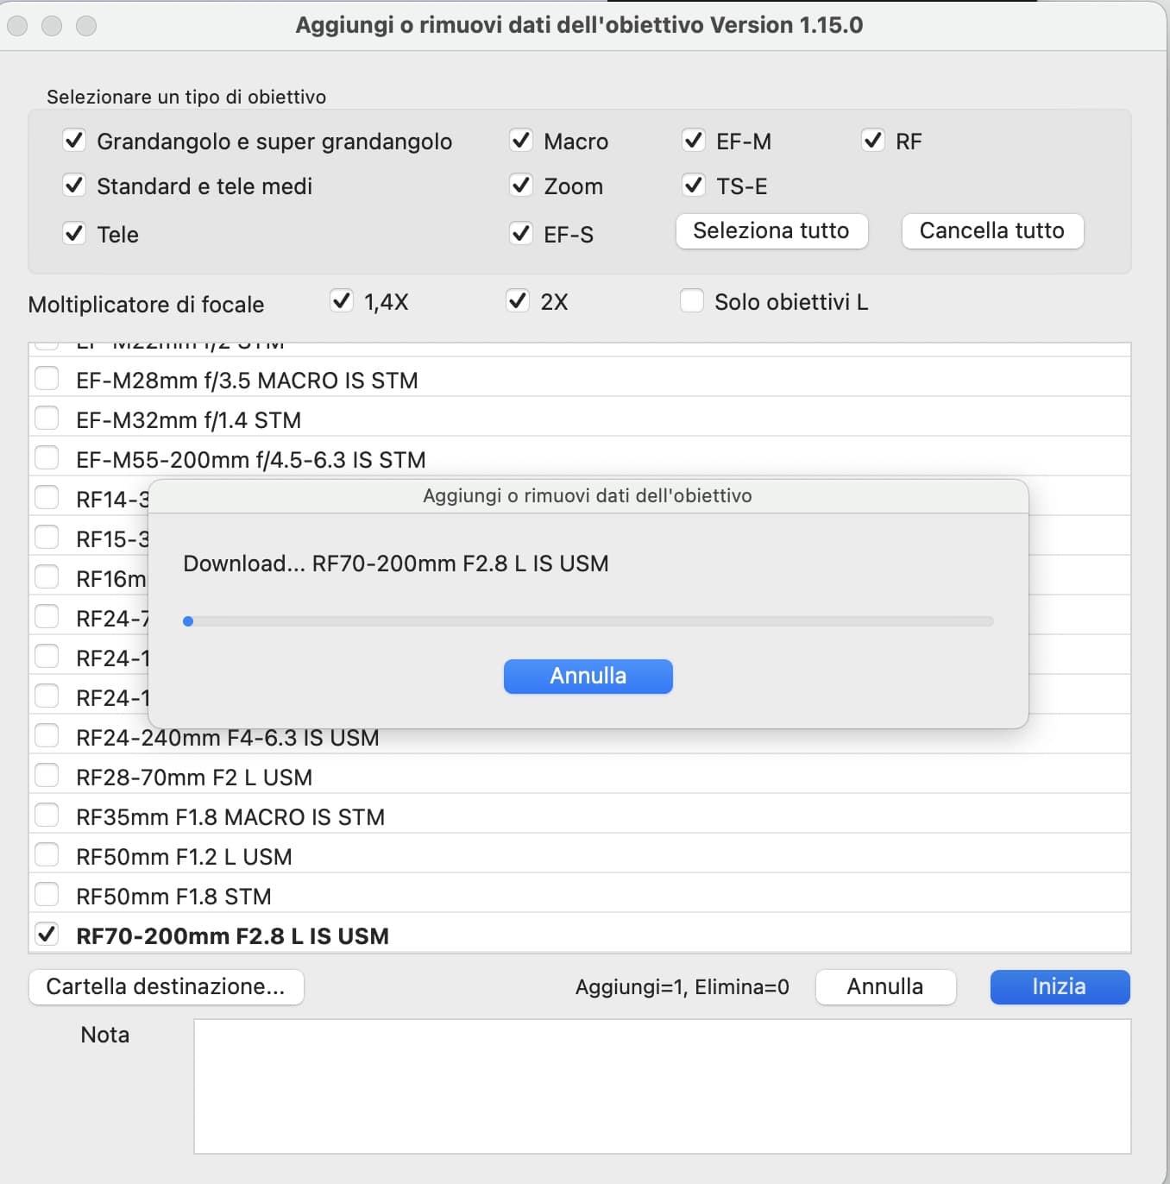Click the 'Cancella tutto' button
This screenshot has height=1184, width=1170.
click(x=991, y=230)
